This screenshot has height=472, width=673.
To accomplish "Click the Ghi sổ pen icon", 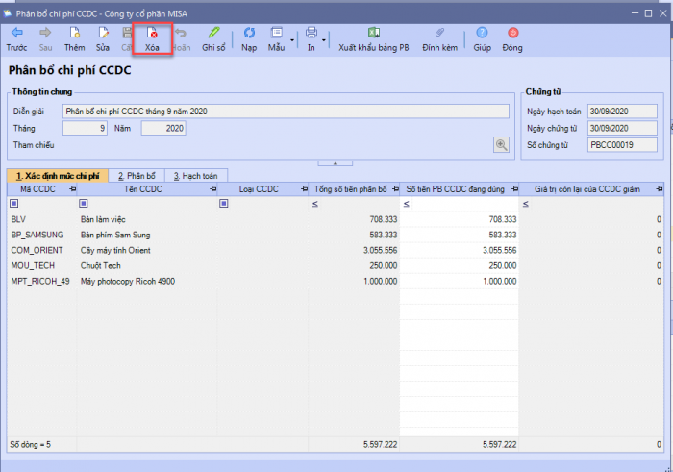I will point(212,34).
